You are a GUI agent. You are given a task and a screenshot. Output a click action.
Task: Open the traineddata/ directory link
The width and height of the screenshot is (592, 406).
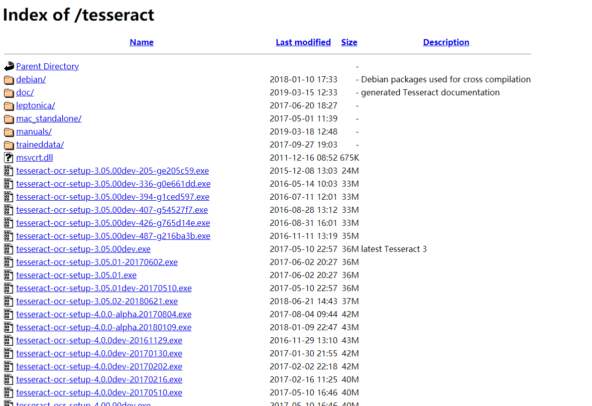pyautogui.click(x=40, y=145)
